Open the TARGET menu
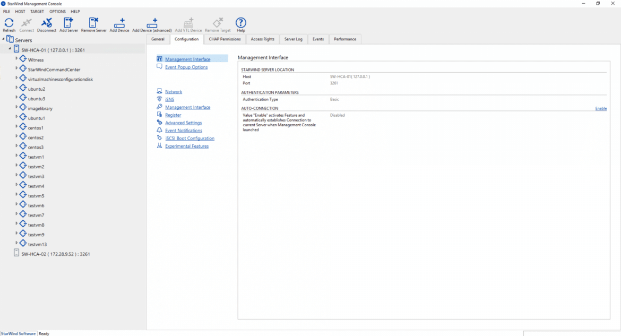This screenshot has width=621, height=336. pos(37,12)
